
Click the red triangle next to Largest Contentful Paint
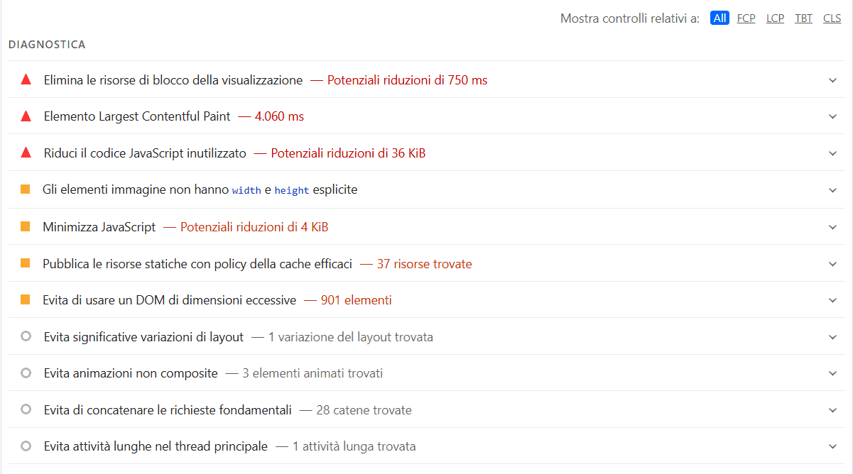[x=26, y=116]
